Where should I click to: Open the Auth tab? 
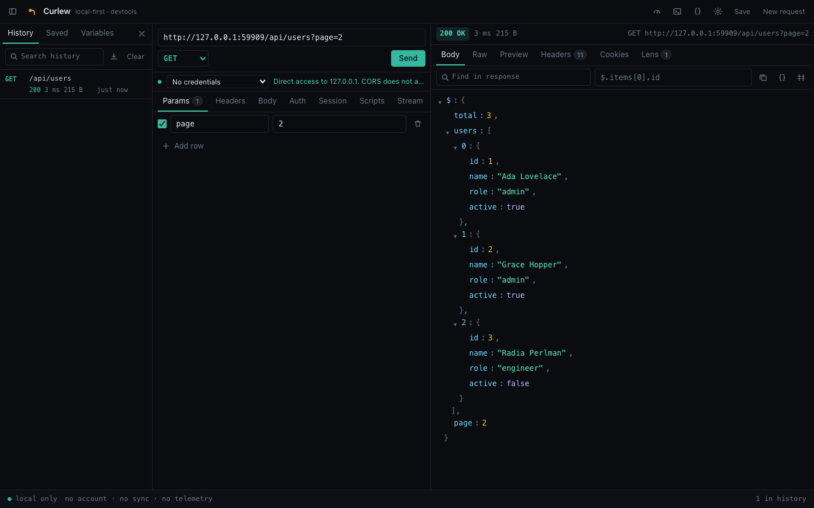[x=298, y=101]
